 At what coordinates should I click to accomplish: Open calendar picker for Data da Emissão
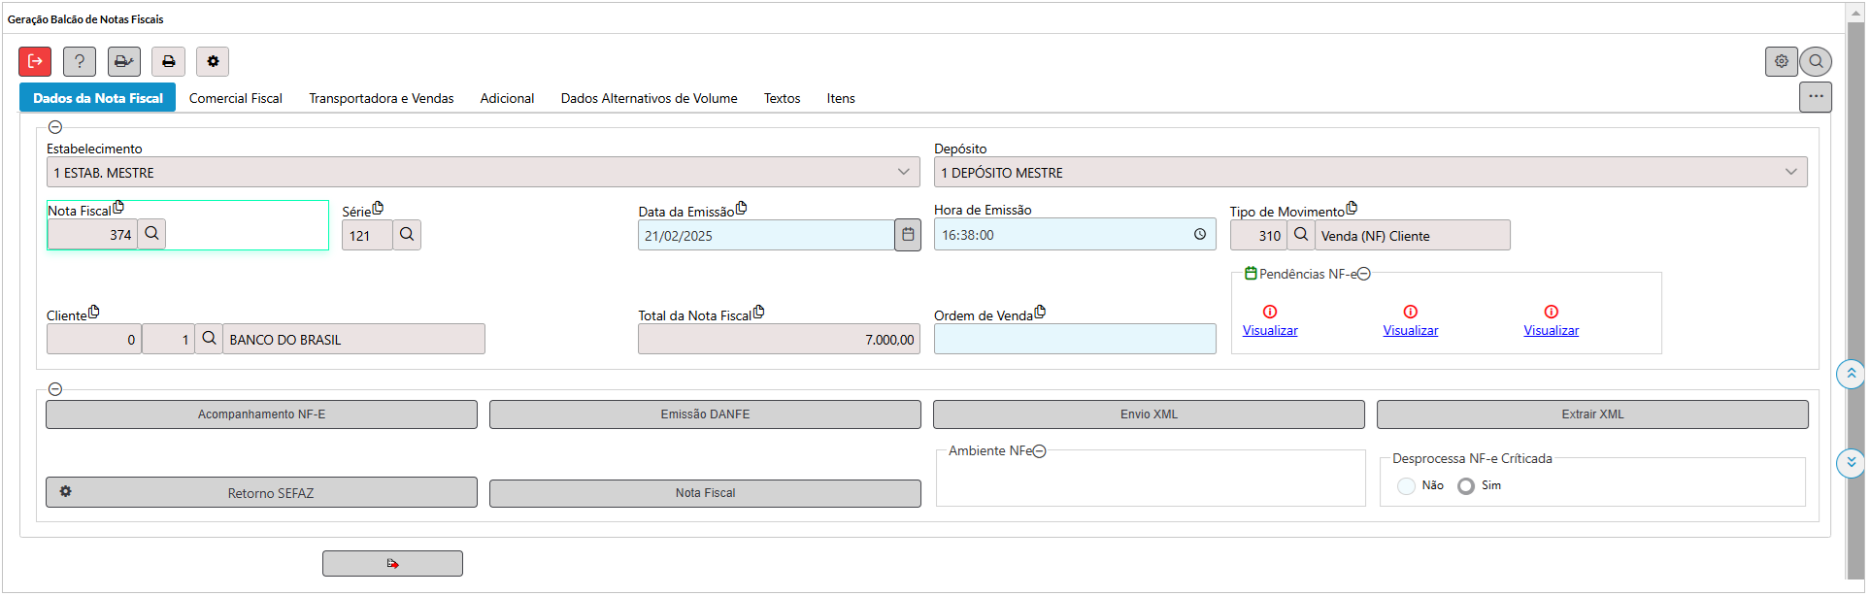tap(908, 235)
